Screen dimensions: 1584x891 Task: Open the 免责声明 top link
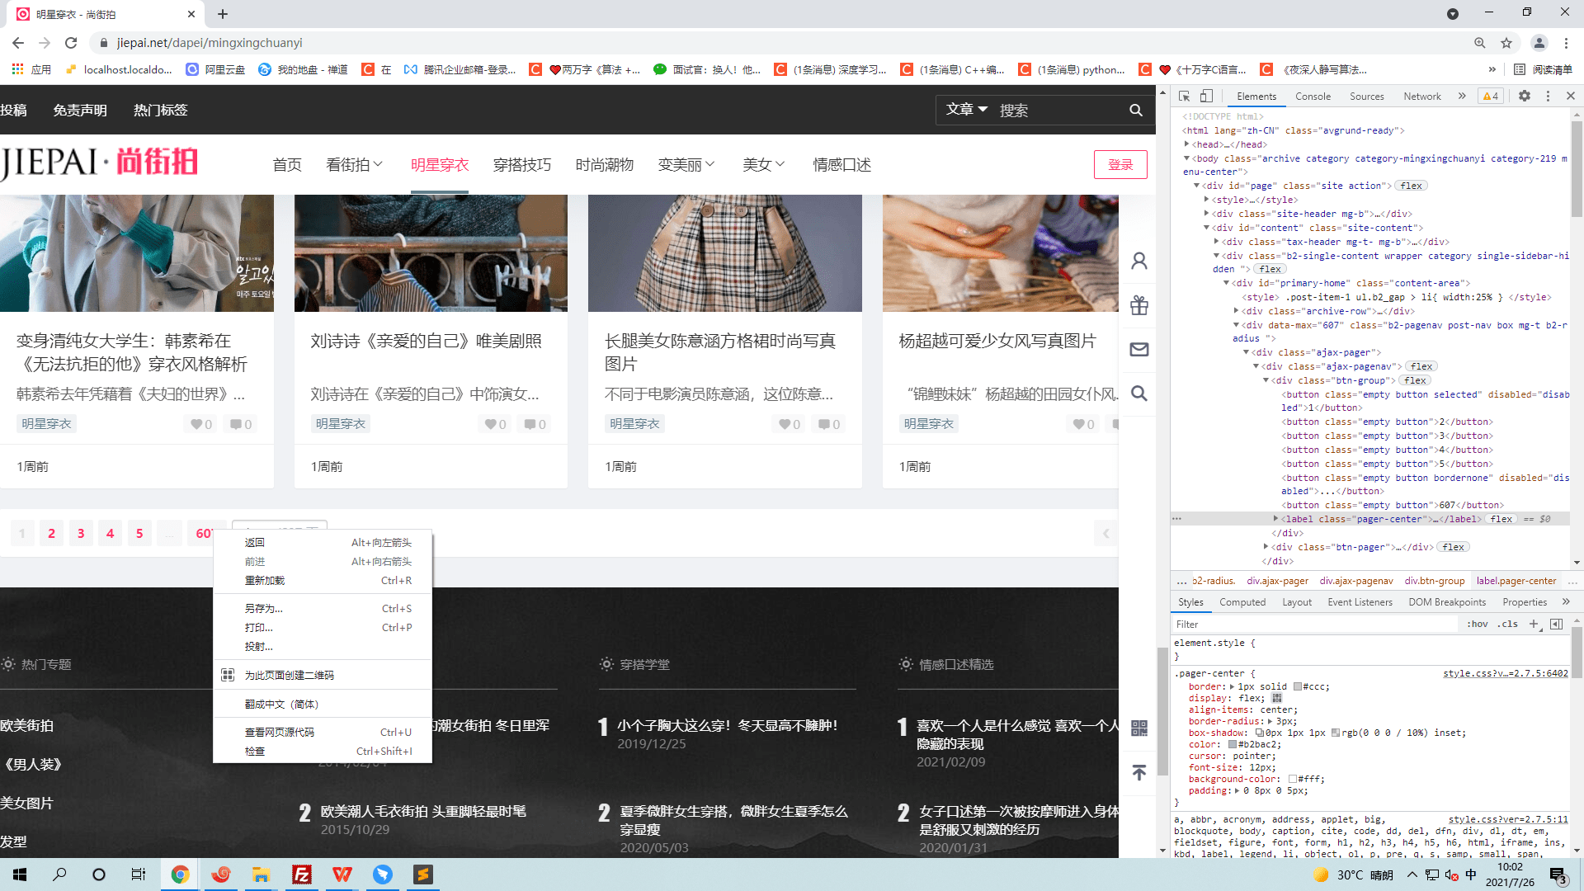(x=80, y=110)
